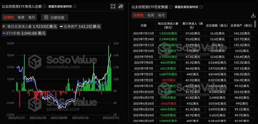
Task: Toggle ETH价格 line in the chart legend
Action: (24, 33)
